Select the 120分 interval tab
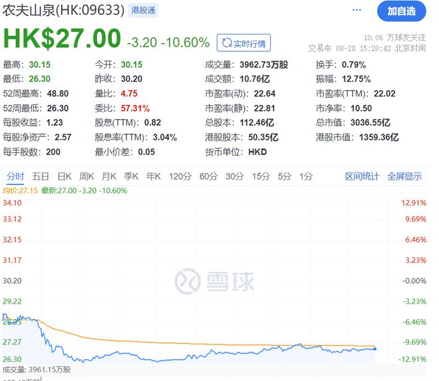Image resolution: width=439 pixels, height=381 pixels. pyautogui.click(x=180, y=176)
